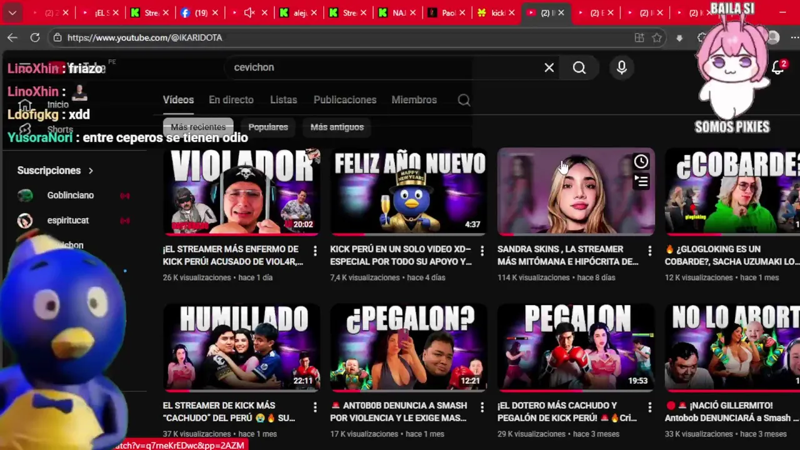
Task: Select the Más recientes filter chip
Action: (x=198, y=127)
